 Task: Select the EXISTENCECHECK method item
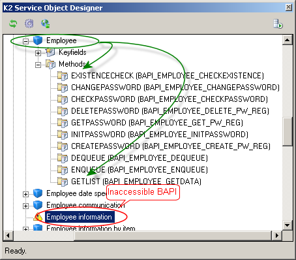pos(168,76)
